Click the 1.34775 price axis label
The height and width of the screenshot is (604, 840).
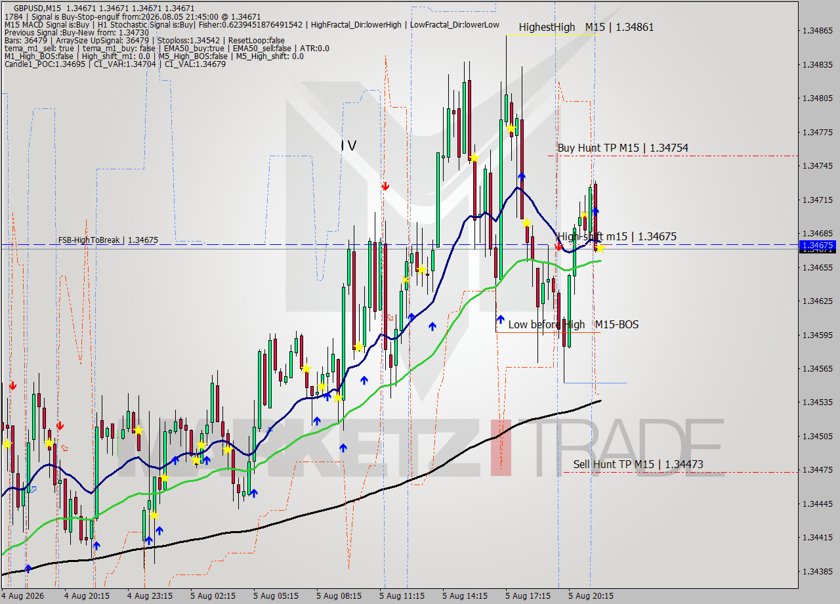coord(817,132)
